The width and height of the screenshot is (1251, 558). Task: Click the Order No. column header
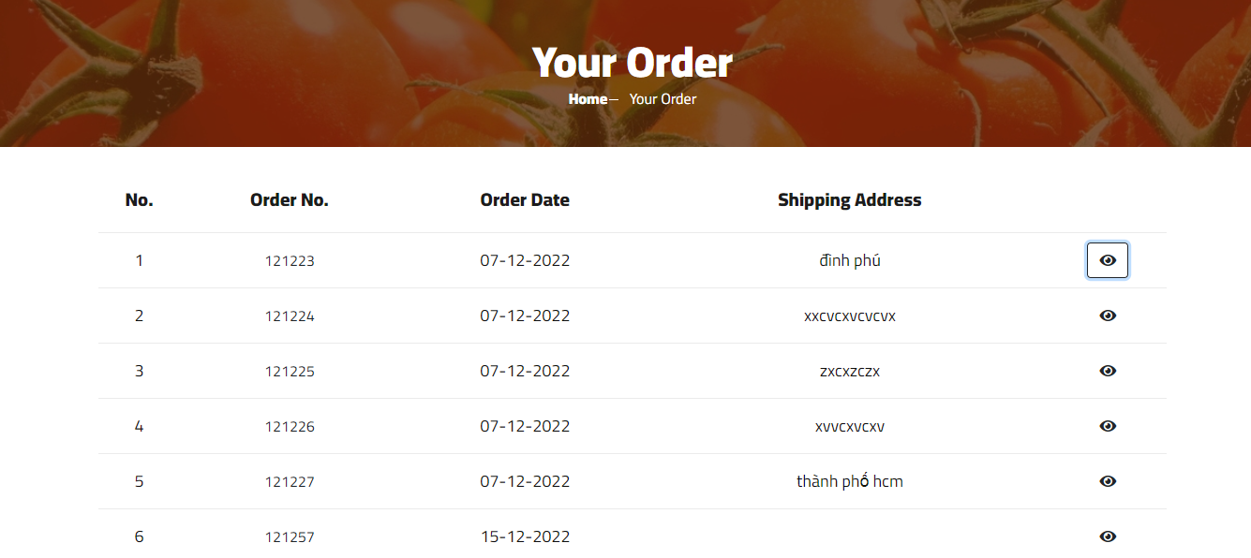click(289, 199)
